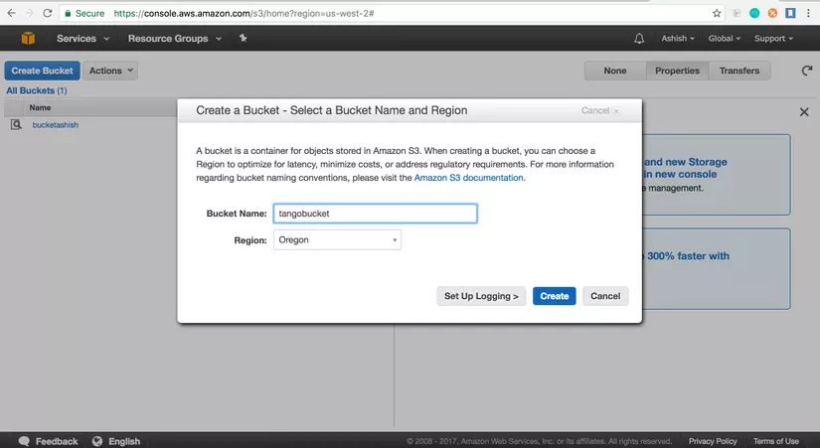Click the teal circular extension icon
The image size is (820, 448).
754,13
